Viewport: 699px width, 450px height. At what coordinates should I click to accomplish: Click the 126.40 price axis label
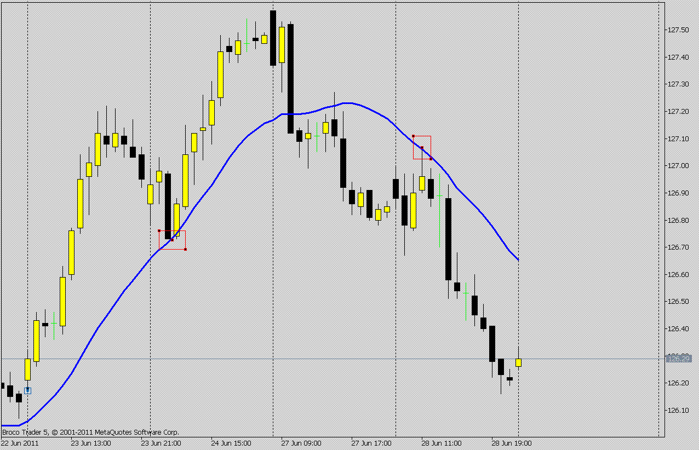point(678,328)
